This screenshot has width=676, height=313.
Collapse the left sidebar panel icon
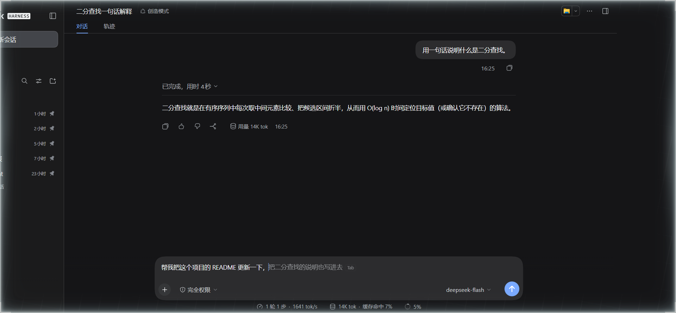(x=53, y=16)
